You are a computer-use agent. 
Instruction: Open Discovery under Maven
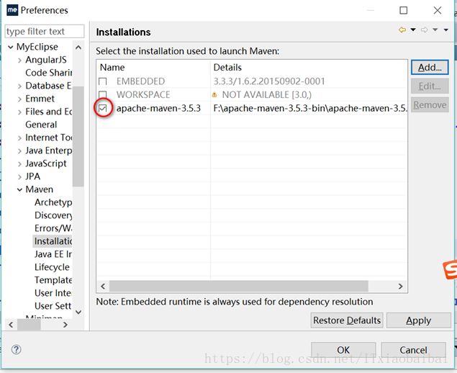(53, 215)
